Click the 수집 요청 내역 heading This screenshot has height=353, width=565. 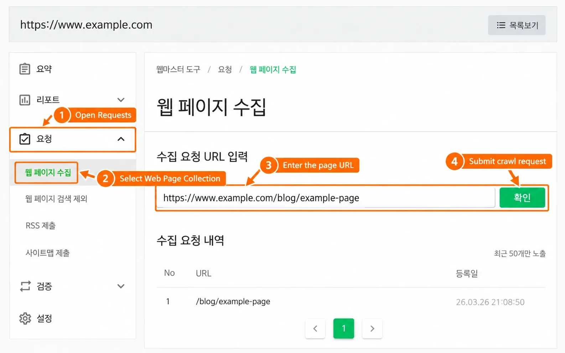click(x=190, y=241)
